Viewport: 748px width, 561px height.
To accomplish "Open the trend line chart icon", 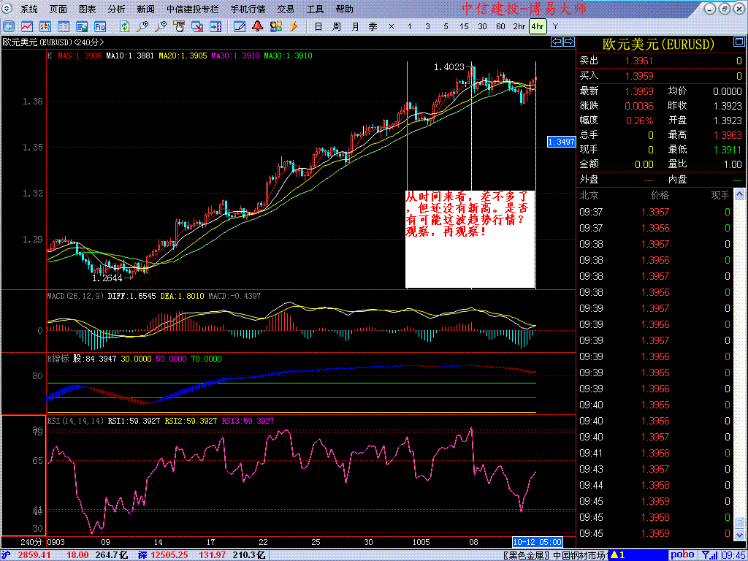I will coord(27,26).
